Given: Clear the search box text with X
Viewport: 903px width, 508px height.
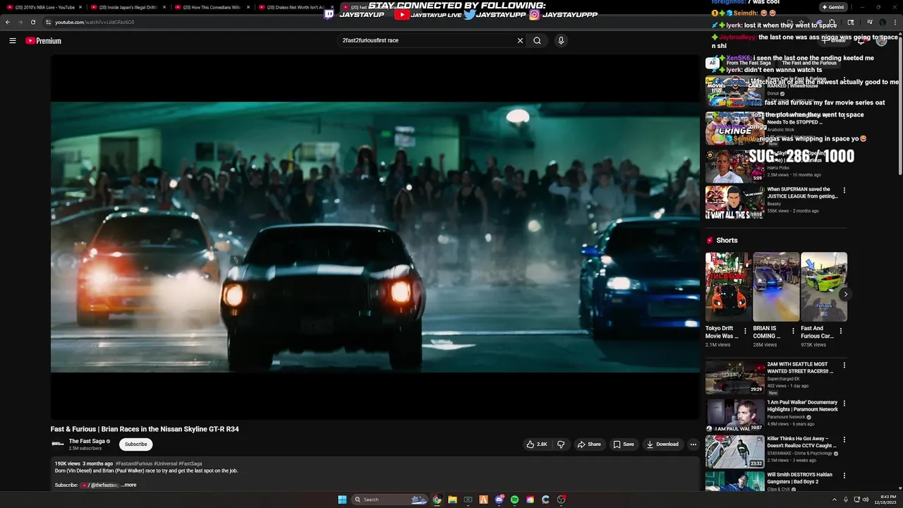Looking at the screenshot, I should 520,41.
